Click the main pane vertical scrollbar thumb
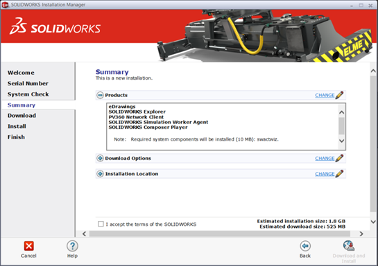This screenshot has height=266, width=378. 373,143
